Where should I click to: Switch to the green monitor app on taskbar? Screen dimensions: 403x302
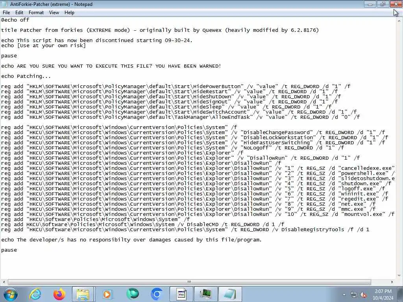[205, 294]
